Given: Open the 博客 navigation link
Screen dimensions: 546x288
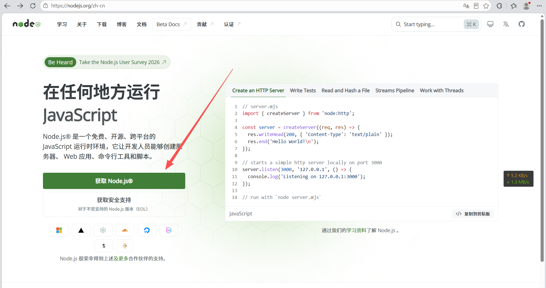Looking at the screenshot, I should tap(121, 24).
